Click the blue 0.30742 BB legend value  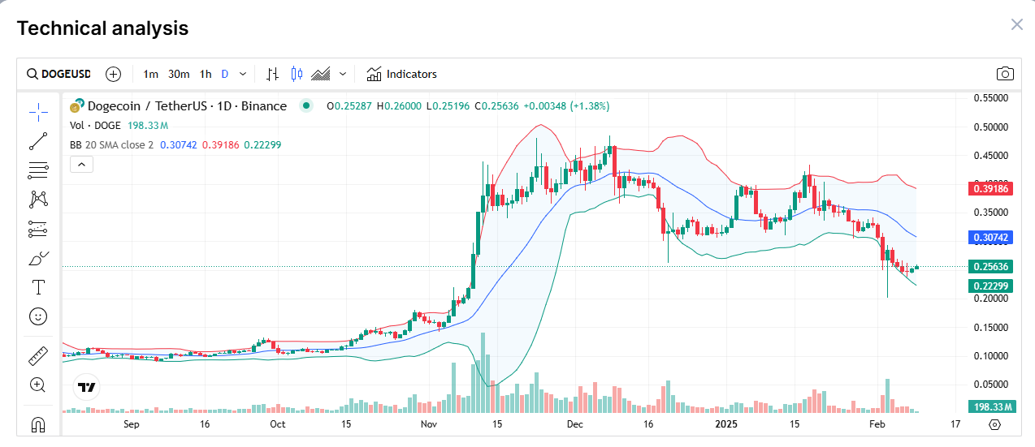177,144
